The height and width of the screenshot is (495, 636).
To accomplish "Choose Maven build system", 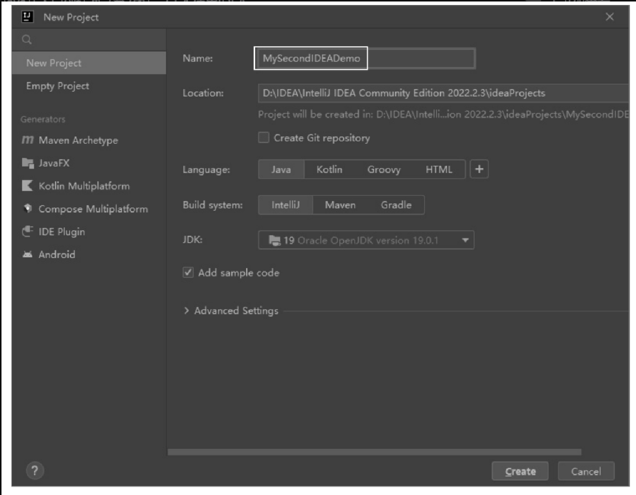I will pos(340,205).
